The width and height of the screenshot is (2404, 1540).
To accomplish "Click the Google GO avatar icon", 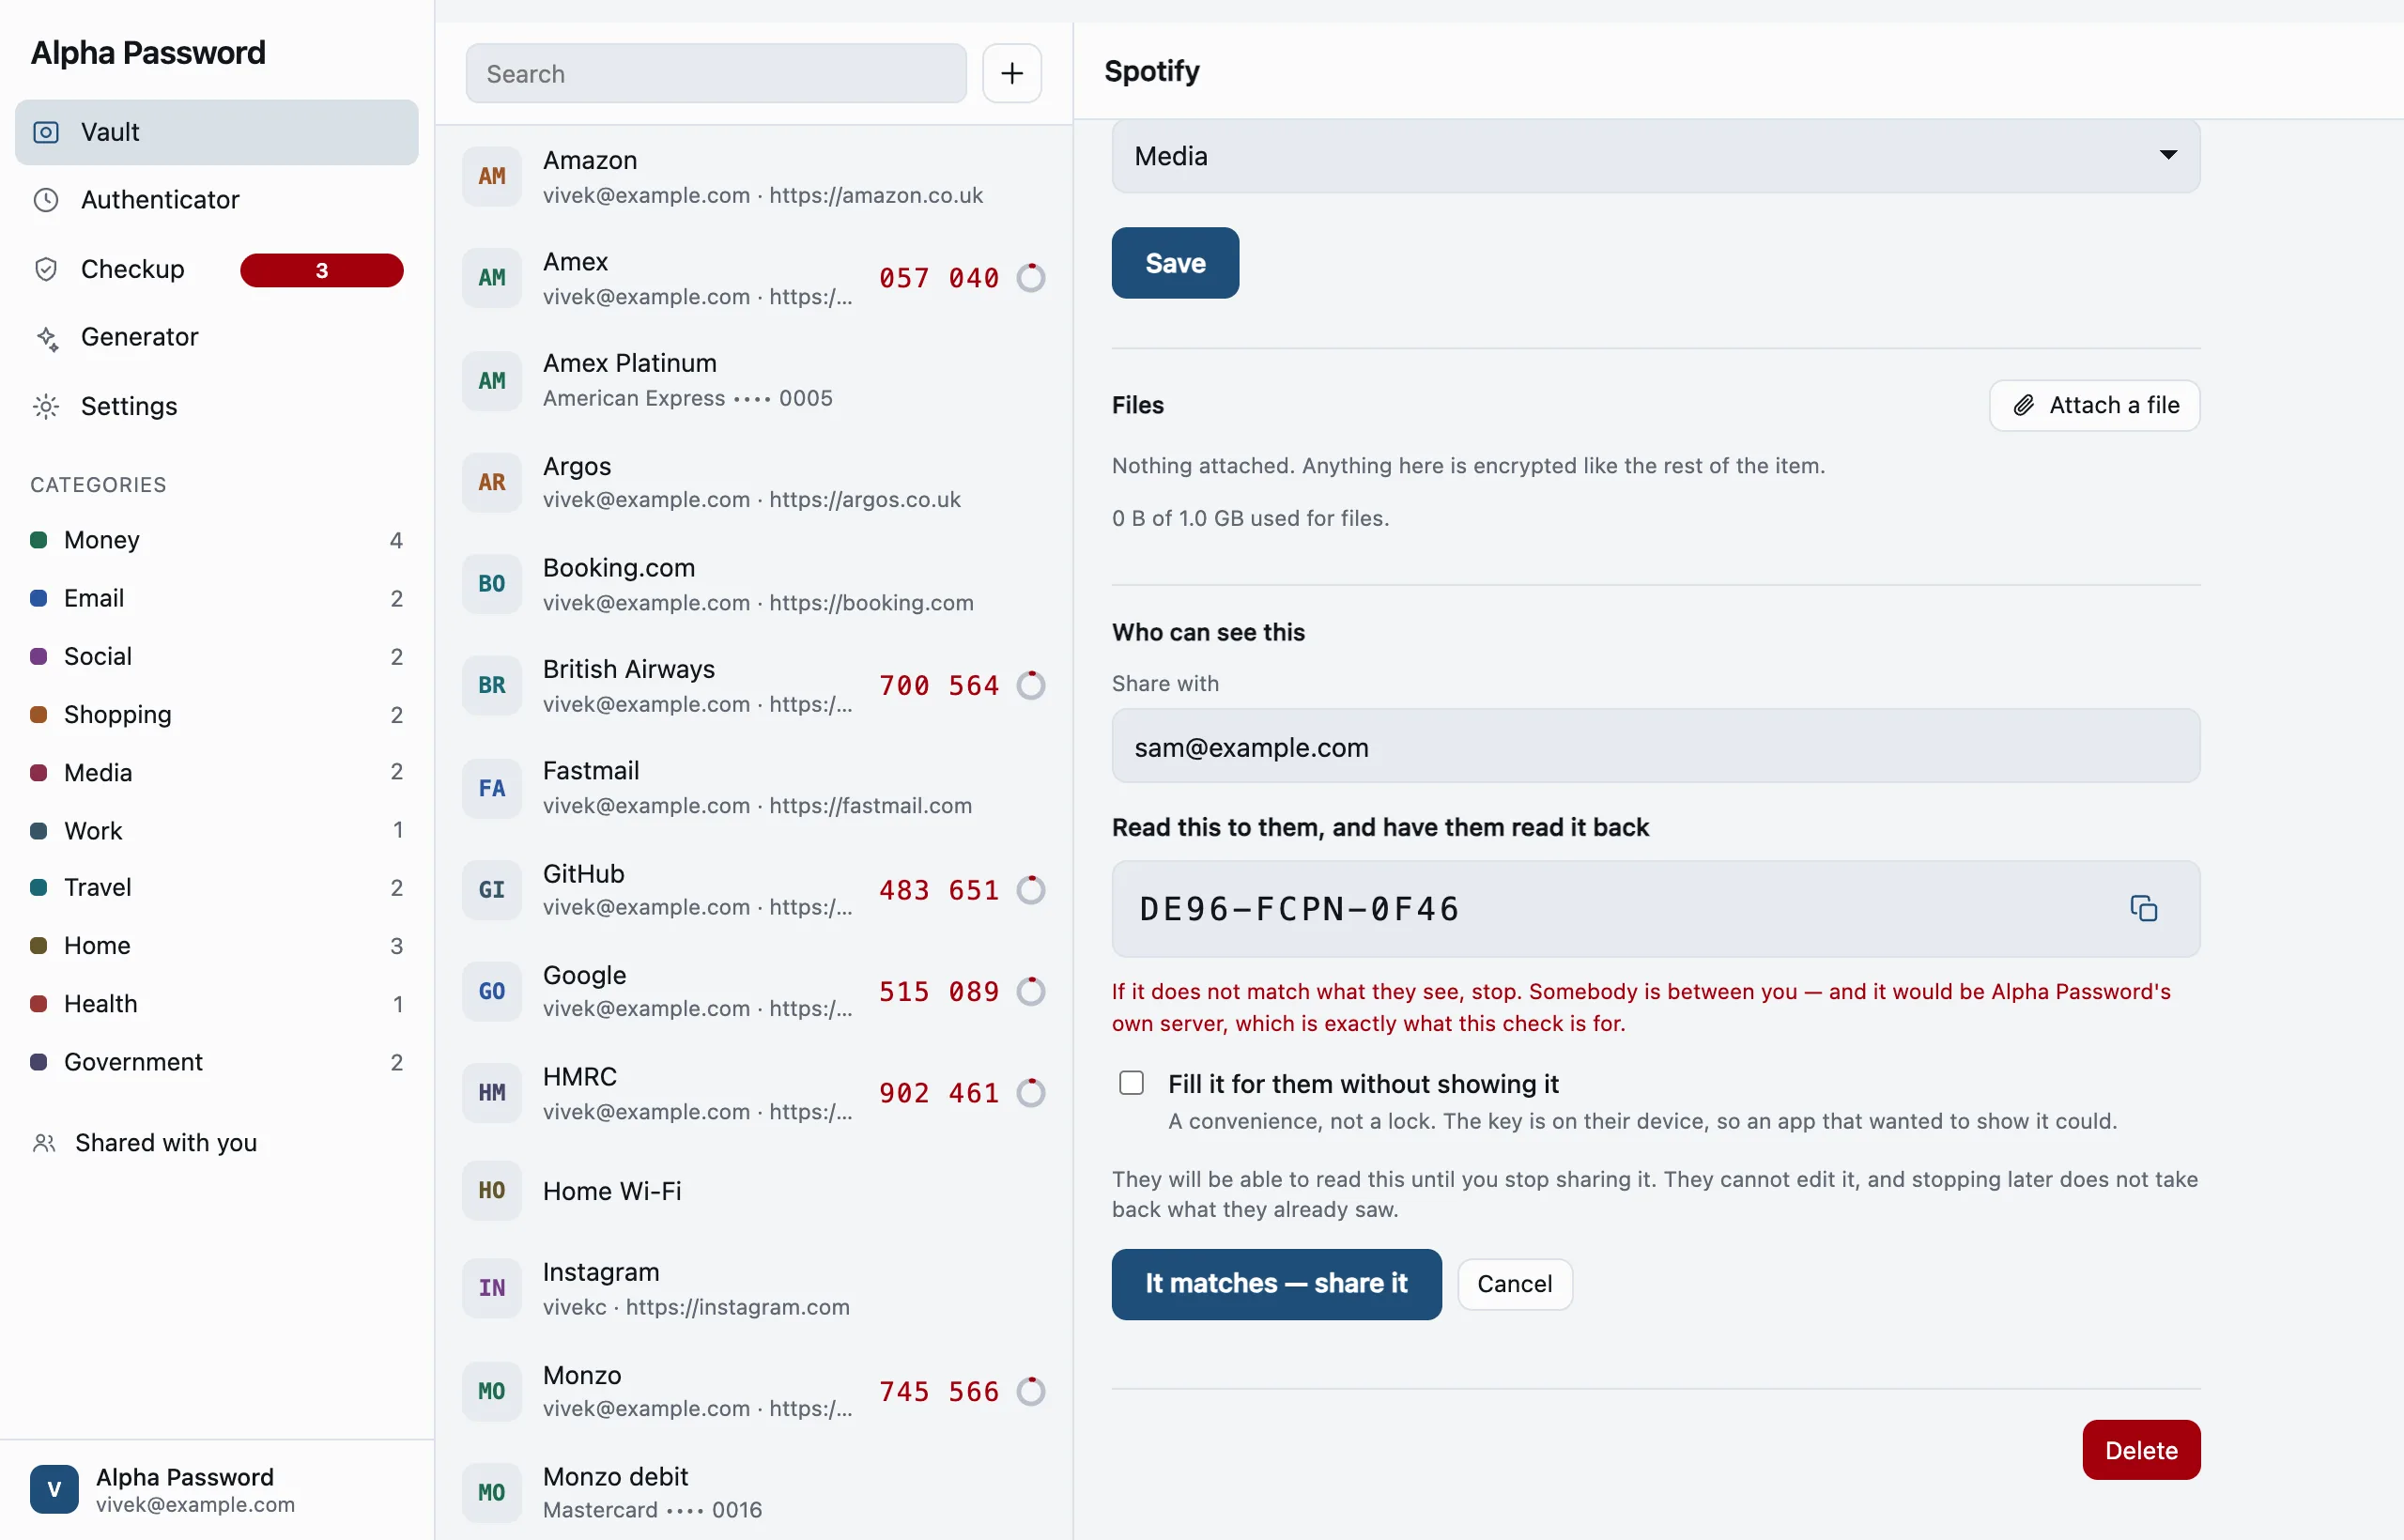I will click(x=492, y=992).
